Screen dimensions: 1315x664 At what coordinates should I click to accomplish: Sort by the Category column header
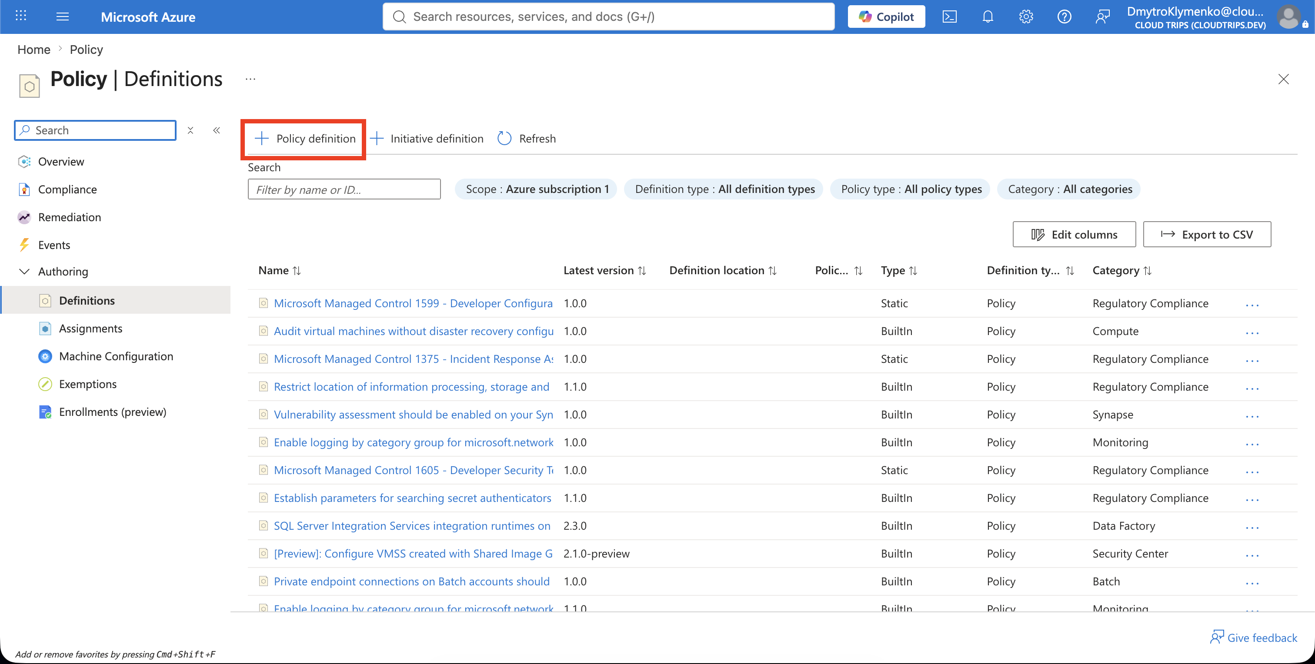tap(1122, 271)
